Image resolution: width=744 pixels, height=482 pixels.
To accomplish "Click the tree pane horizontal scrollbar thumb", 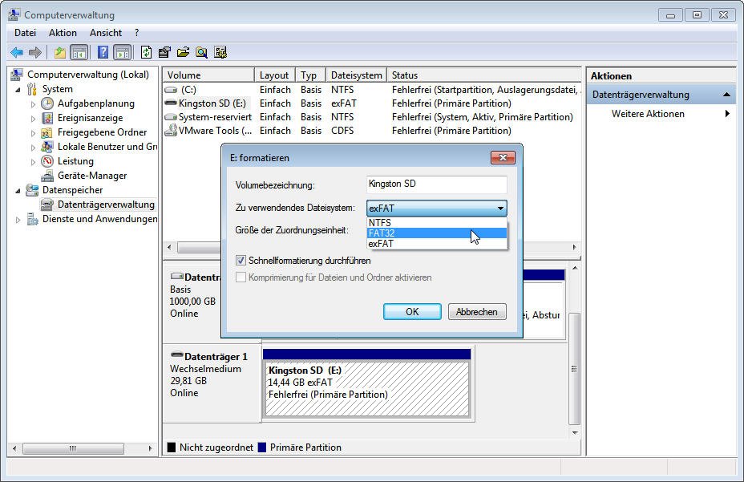I will 73,448.
